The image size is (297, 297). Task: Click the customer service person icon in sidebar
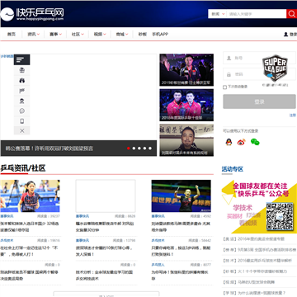[x=22, y=101]
